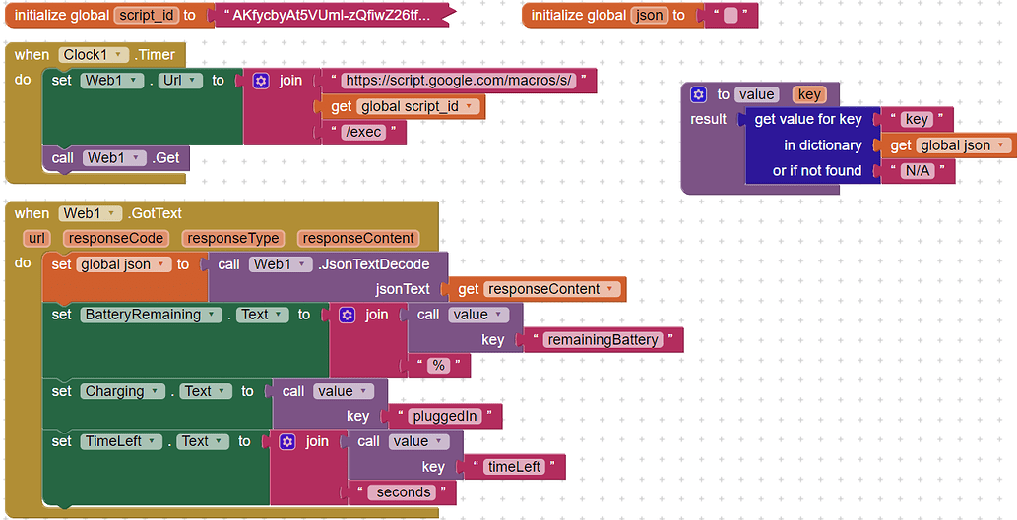The width and height of the screenshot is (1017, 520).
Task: Open the value procedure dropdown beside timeLeft
Action: pos(418,441)
